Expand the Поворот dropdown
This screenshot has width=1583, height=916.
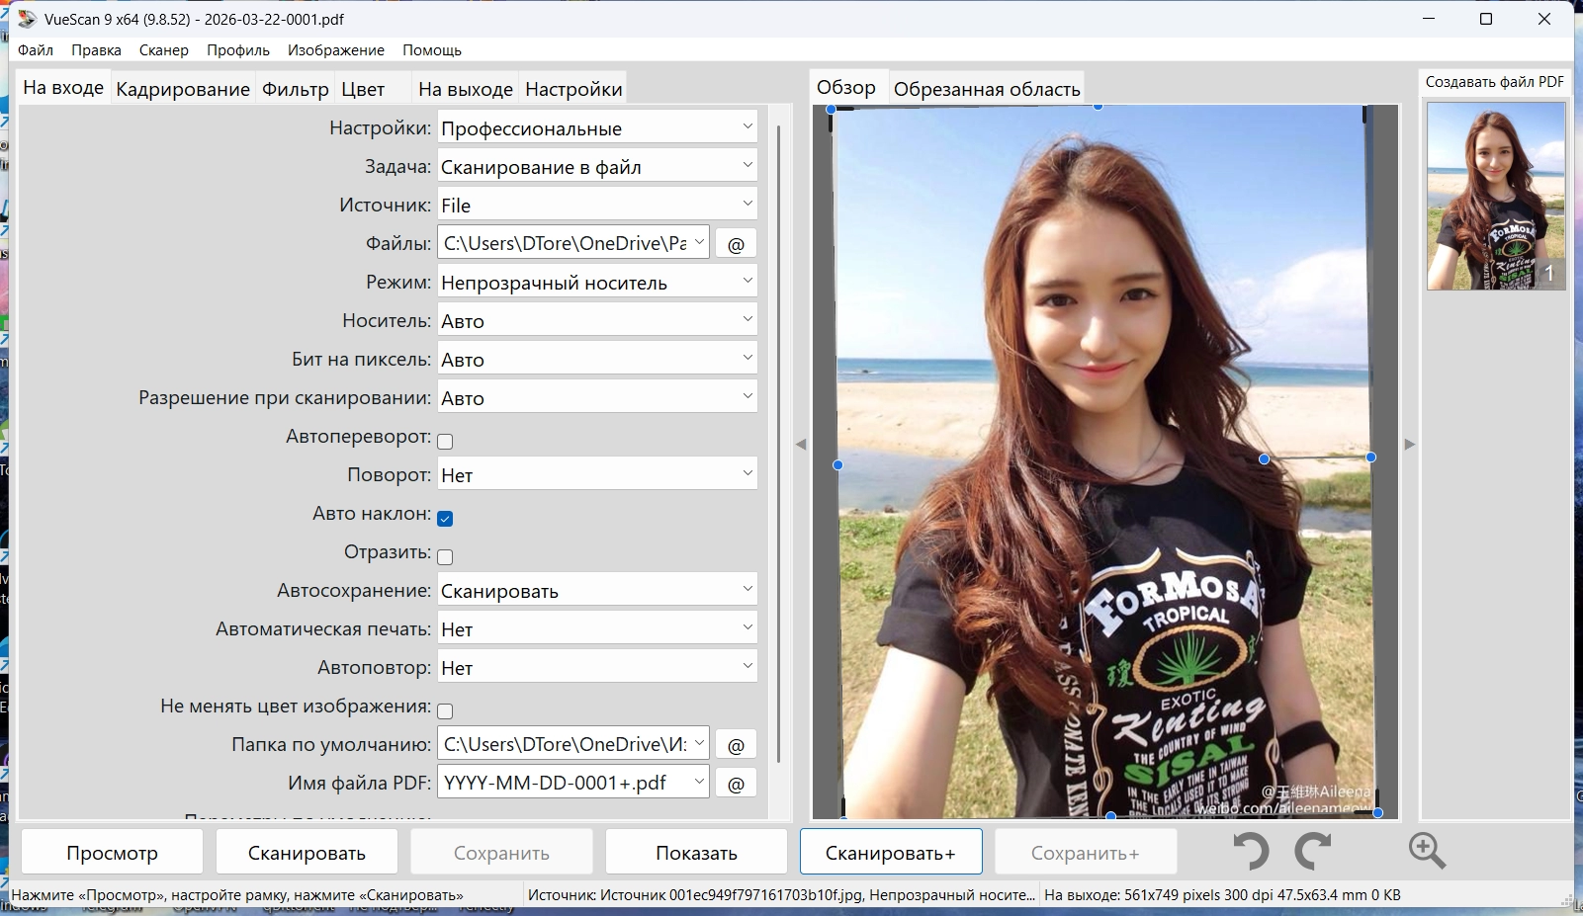tap(597, 475)
